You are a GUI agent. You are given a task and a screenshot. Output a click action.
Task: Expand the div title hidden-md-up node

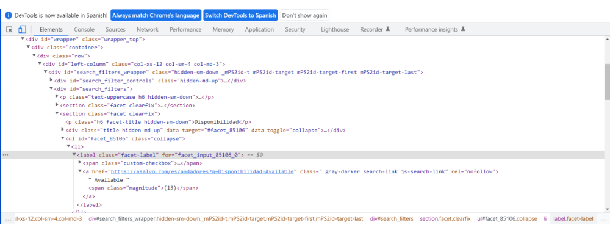(63, 129)
